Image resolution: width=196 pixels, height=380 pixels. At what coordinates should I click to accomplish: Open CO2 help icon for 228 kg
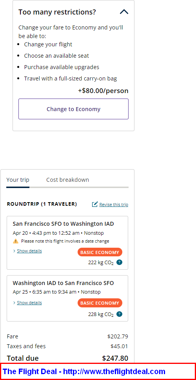[119, 314]
